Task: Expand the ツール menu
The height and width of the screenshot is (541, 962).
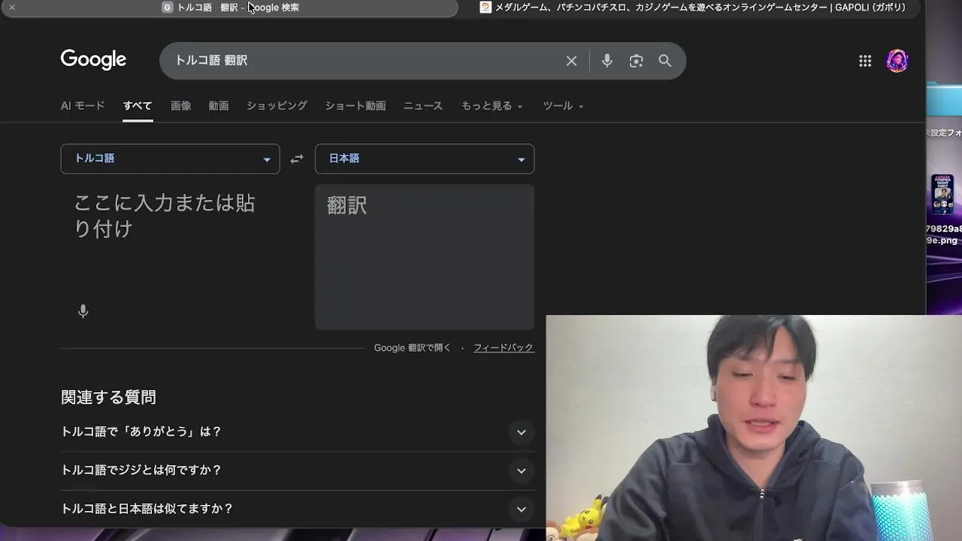Action: (x=563, y=106)
